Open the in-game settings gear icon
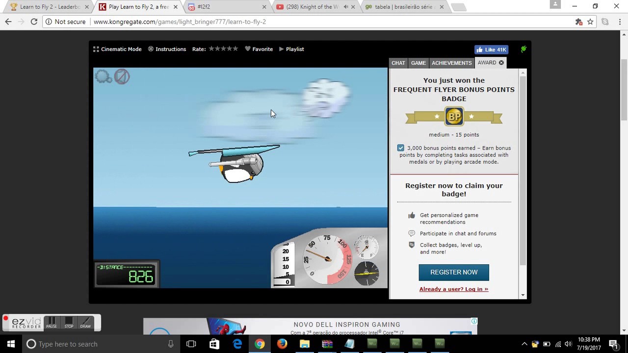Screen dimensions: 628x353 point(103,76)
